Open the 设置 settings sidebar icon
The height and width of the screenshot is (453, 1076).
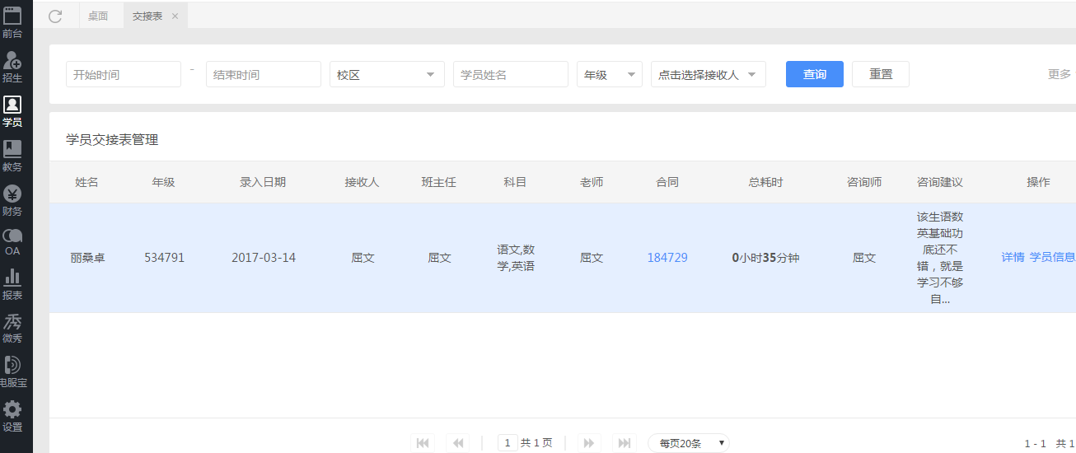coord(12,417)
